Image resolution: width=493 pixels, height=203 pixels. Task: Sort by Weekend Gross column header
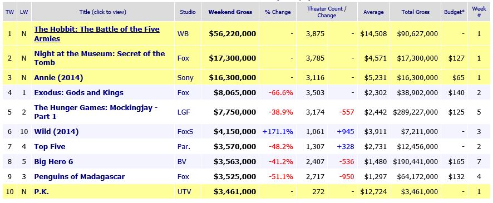(x=230, y=12)
